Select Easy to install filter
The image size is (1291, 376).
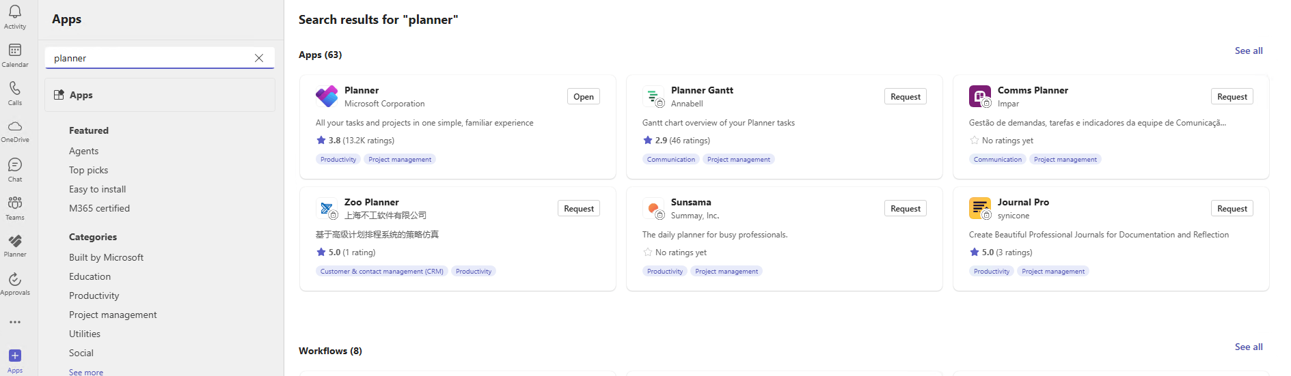pyautogui.click(x=97, y=189)
